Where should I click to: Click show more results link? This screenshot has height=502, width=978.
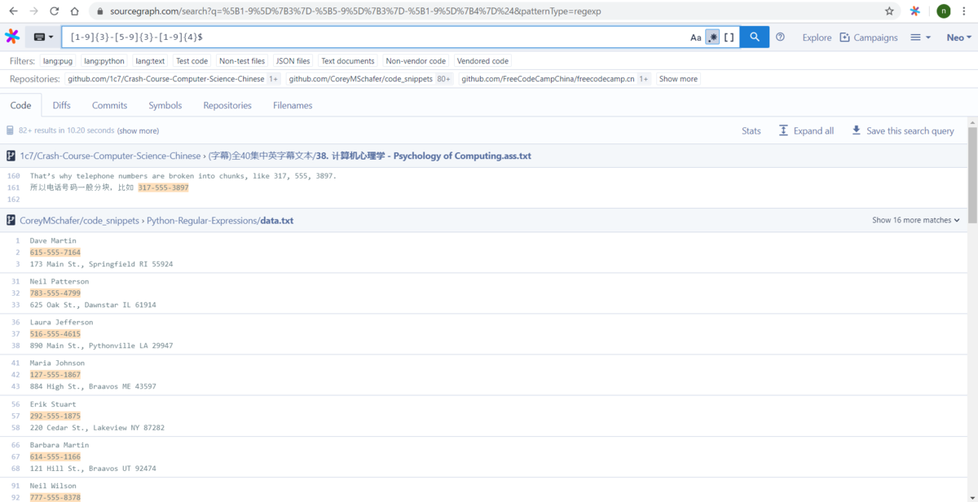click(138, 130)
